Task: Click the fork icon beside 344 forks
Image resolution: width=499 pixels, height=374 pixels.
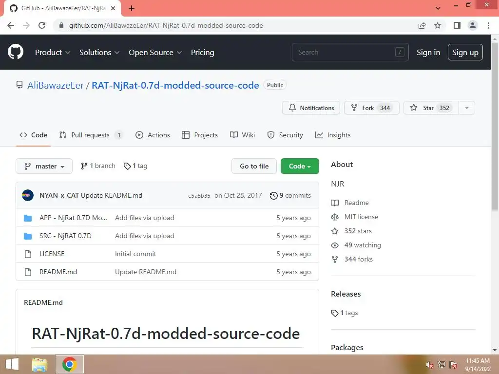Action: (x=335, y=260)
